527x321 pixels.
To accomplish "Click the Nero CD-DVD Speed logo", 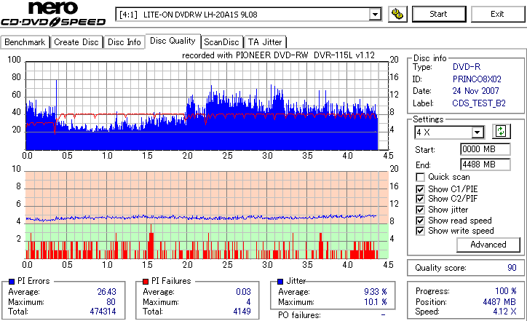I will click(53, 14).
